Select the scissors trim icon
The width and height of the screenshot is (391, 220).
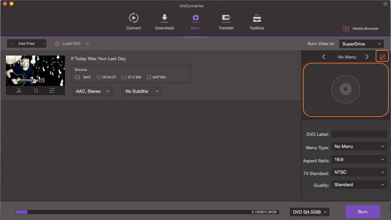click(19, 90)
